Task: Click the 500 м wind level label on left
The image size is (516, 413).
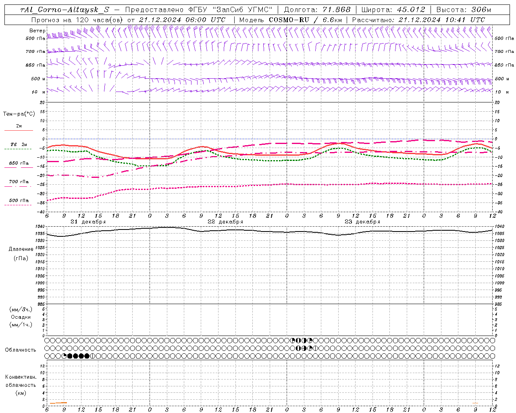Action: [38, 79]
